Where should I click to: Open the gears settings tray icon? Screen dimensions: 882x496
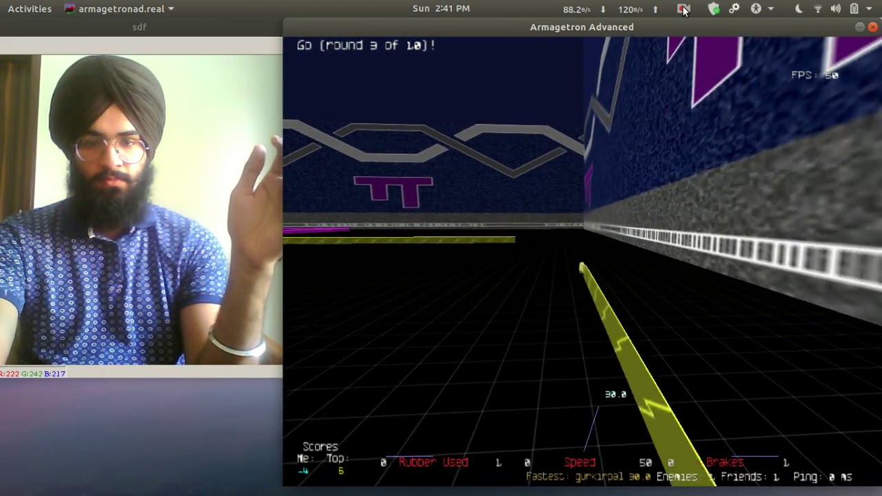point(735,9)
